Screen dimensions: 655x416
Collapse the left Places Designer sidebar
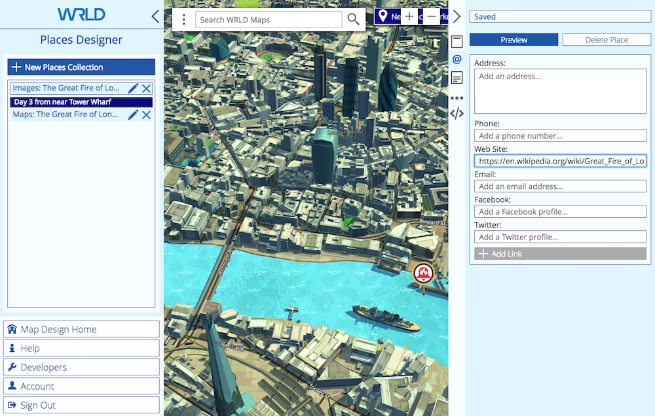click(155, 16)
